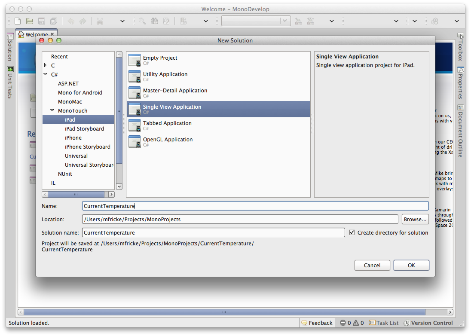The width and height of the screenshot is (471, 336).
Task: Open the rightmost toolbar overflow chevron
Action: click(x=456, y=21)
